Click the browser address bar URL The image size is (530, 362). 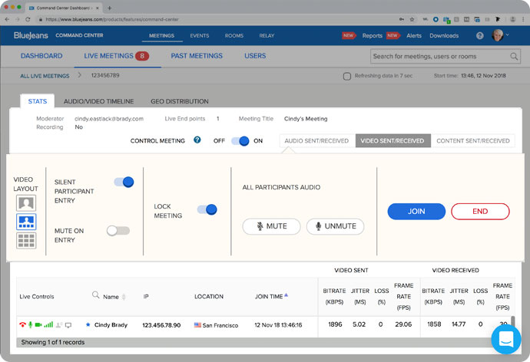click(112, 20)
